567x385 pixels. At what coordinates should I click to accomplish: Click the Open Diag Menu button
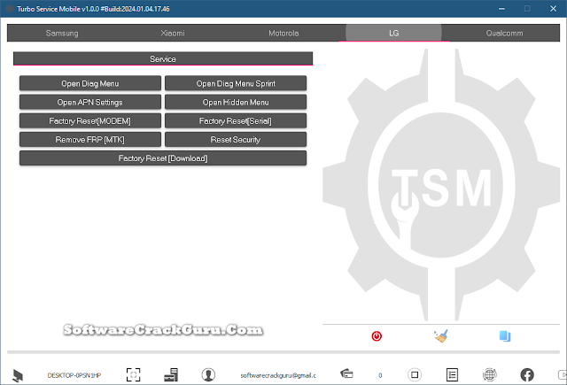point(90,83)
